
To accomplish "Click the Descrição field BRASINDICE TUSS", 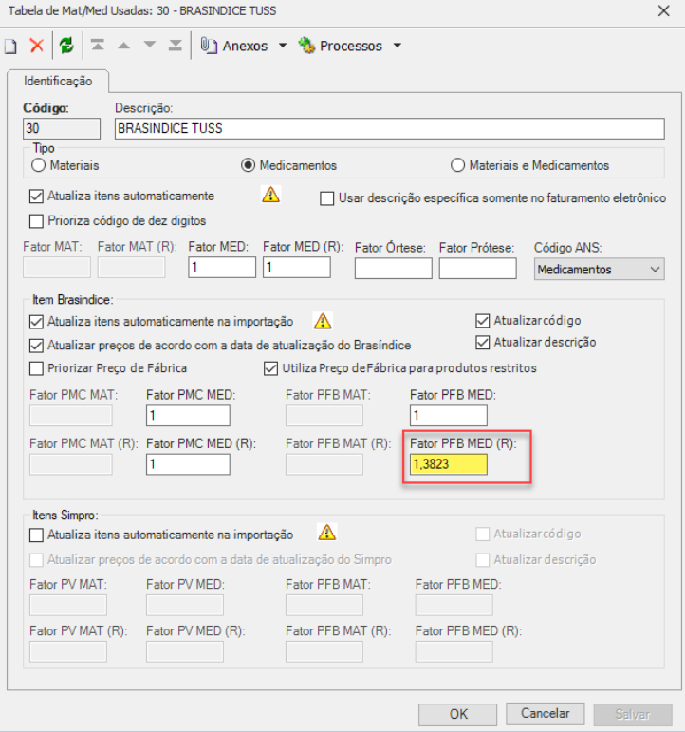I will click(x=390, y=128).
